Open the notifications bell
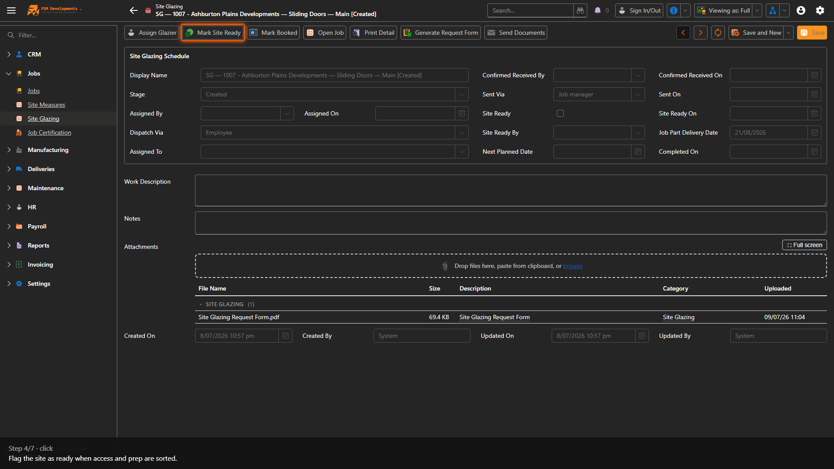The width and height of the screenshot is (834, 469). [598, 10]
